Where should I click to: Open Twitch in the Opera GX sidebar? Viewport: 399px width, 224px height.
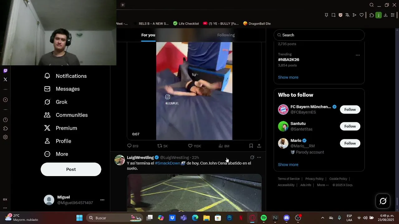pos(5,71)
